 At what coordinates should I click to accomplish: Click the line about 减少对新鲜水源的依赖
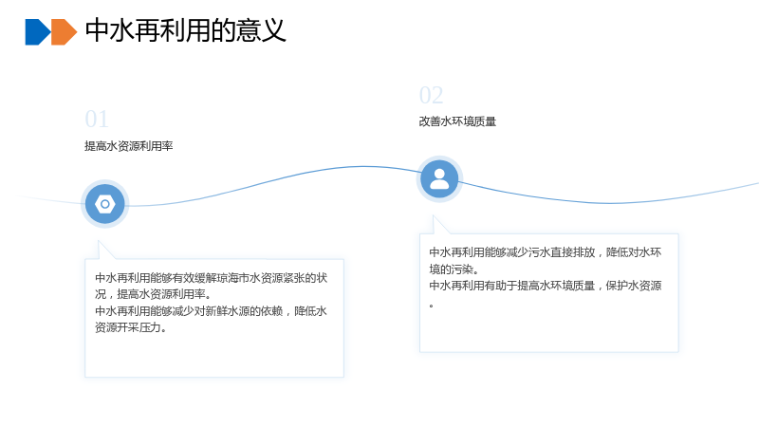(211, 311)
